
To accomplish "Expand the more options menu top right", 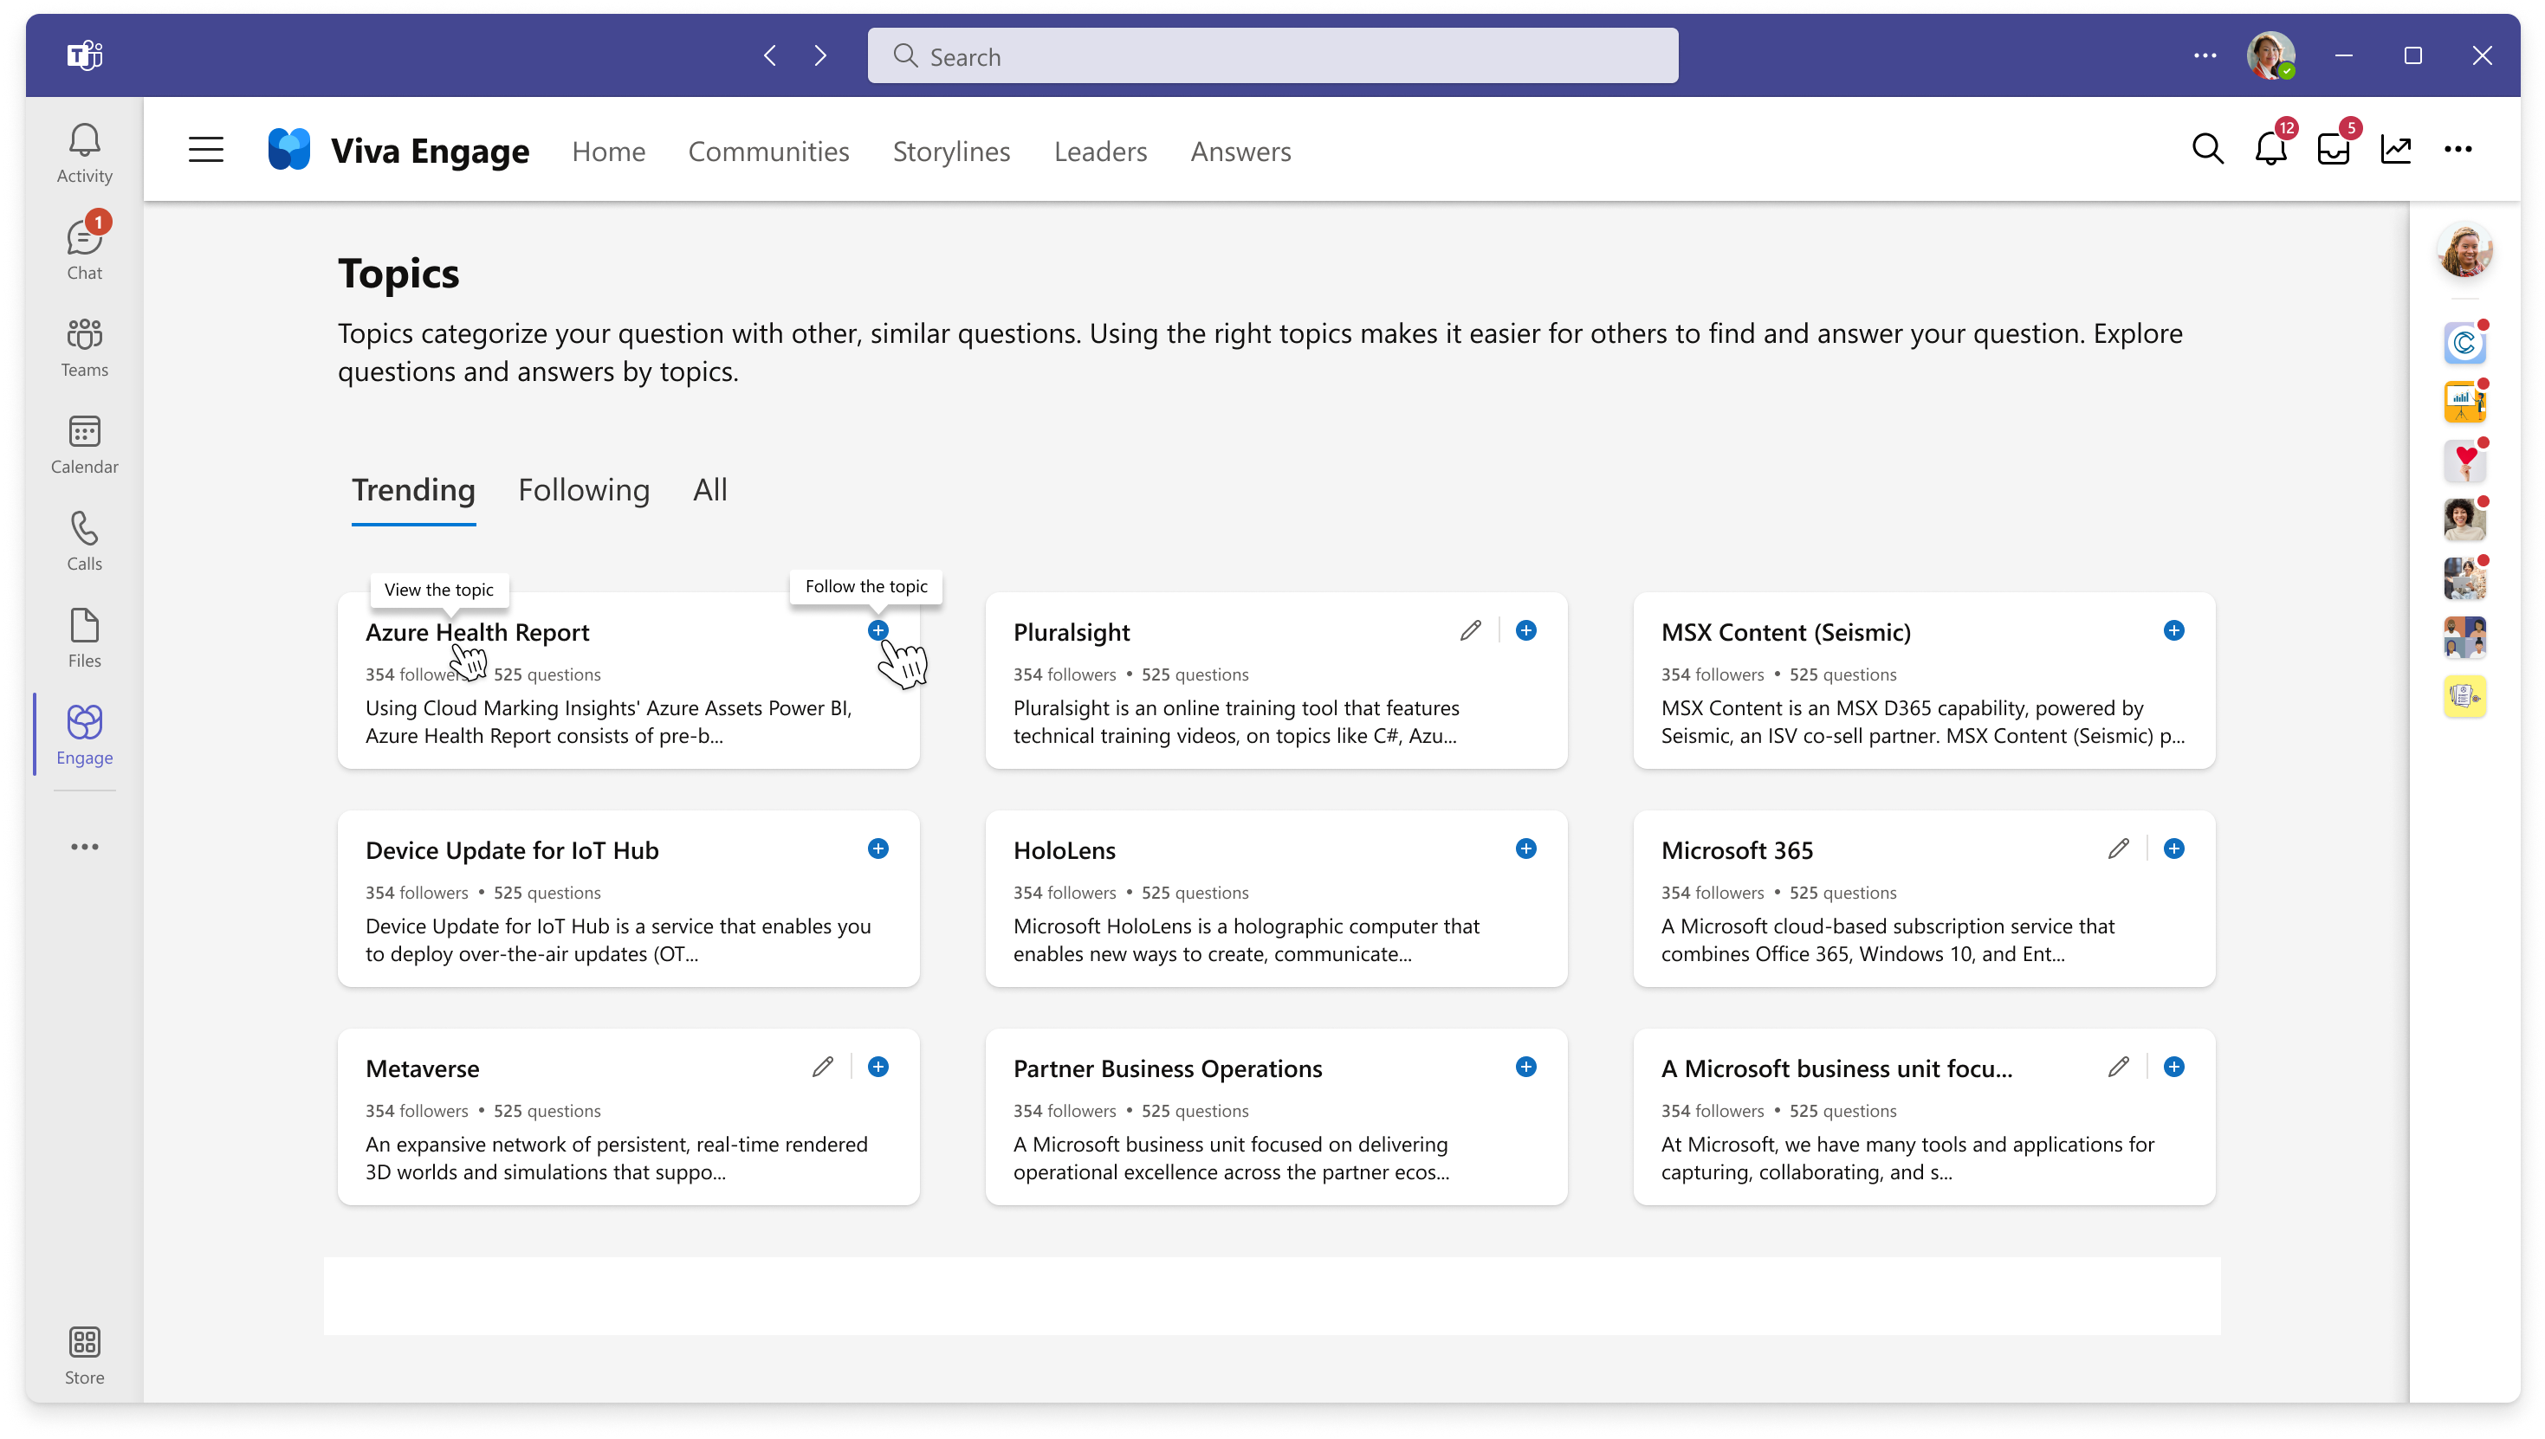I will [2459, 148].
